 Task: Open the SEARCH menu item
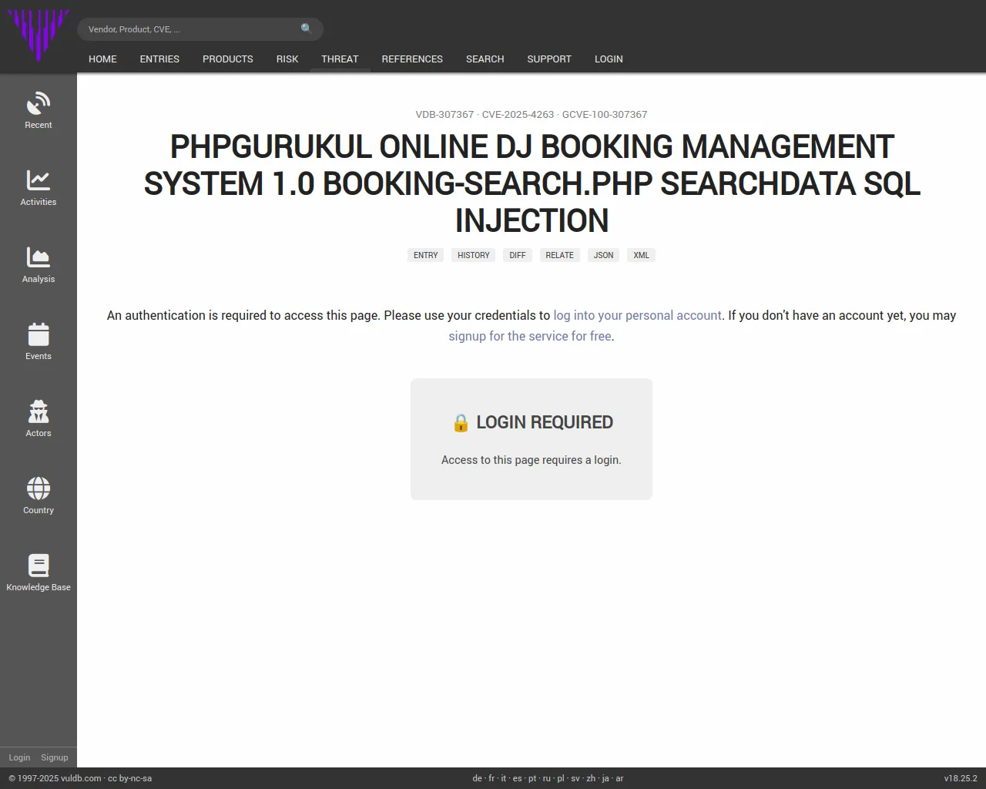click(485, 59)
